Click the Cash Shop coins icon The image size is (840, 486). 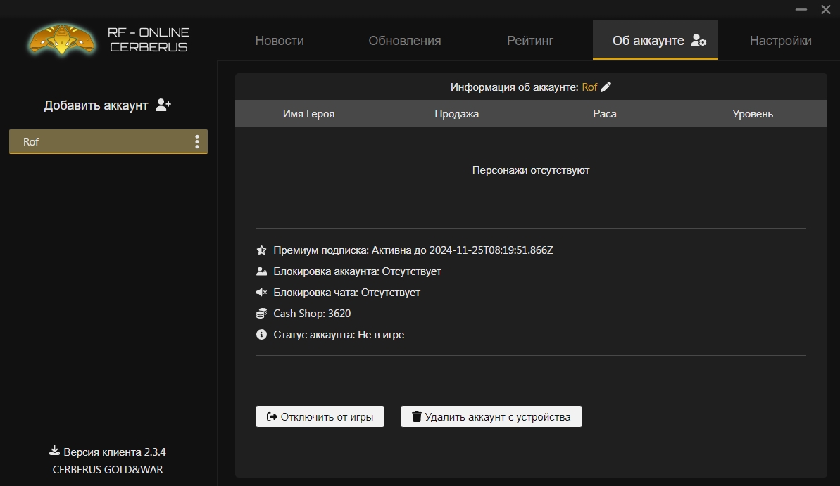261,313
